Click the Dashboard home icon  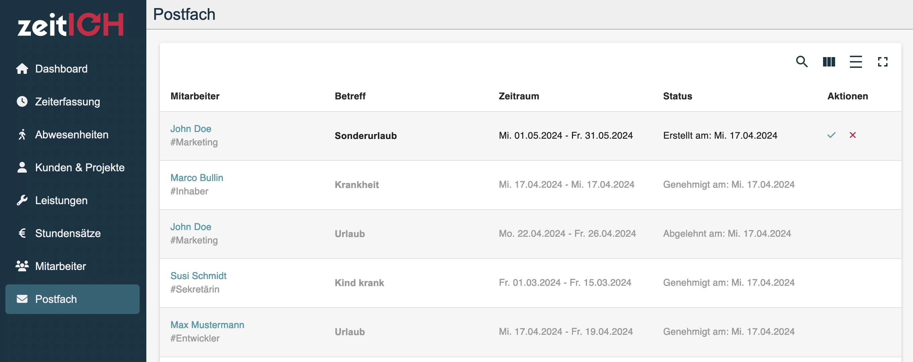point(22,69)
